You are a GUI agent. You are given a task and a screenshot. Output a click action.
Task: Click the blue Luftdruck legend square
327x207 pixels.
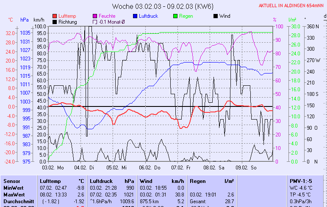tap(135, 16)
